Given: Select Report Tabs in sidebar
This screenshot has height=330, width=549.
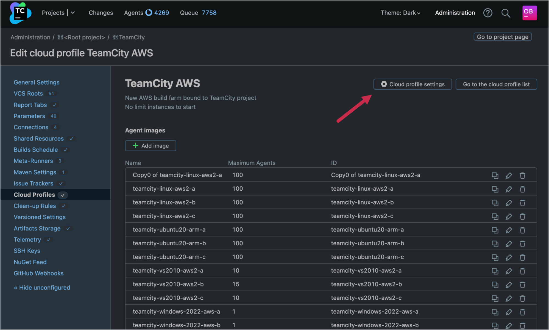Looking at the screenshot, I should click(30, 105).
